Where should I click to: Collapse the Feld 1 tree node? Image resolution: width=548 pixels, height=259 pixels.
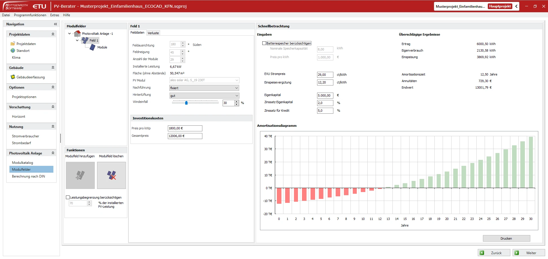pyautogui.click(x=77, y=40)
